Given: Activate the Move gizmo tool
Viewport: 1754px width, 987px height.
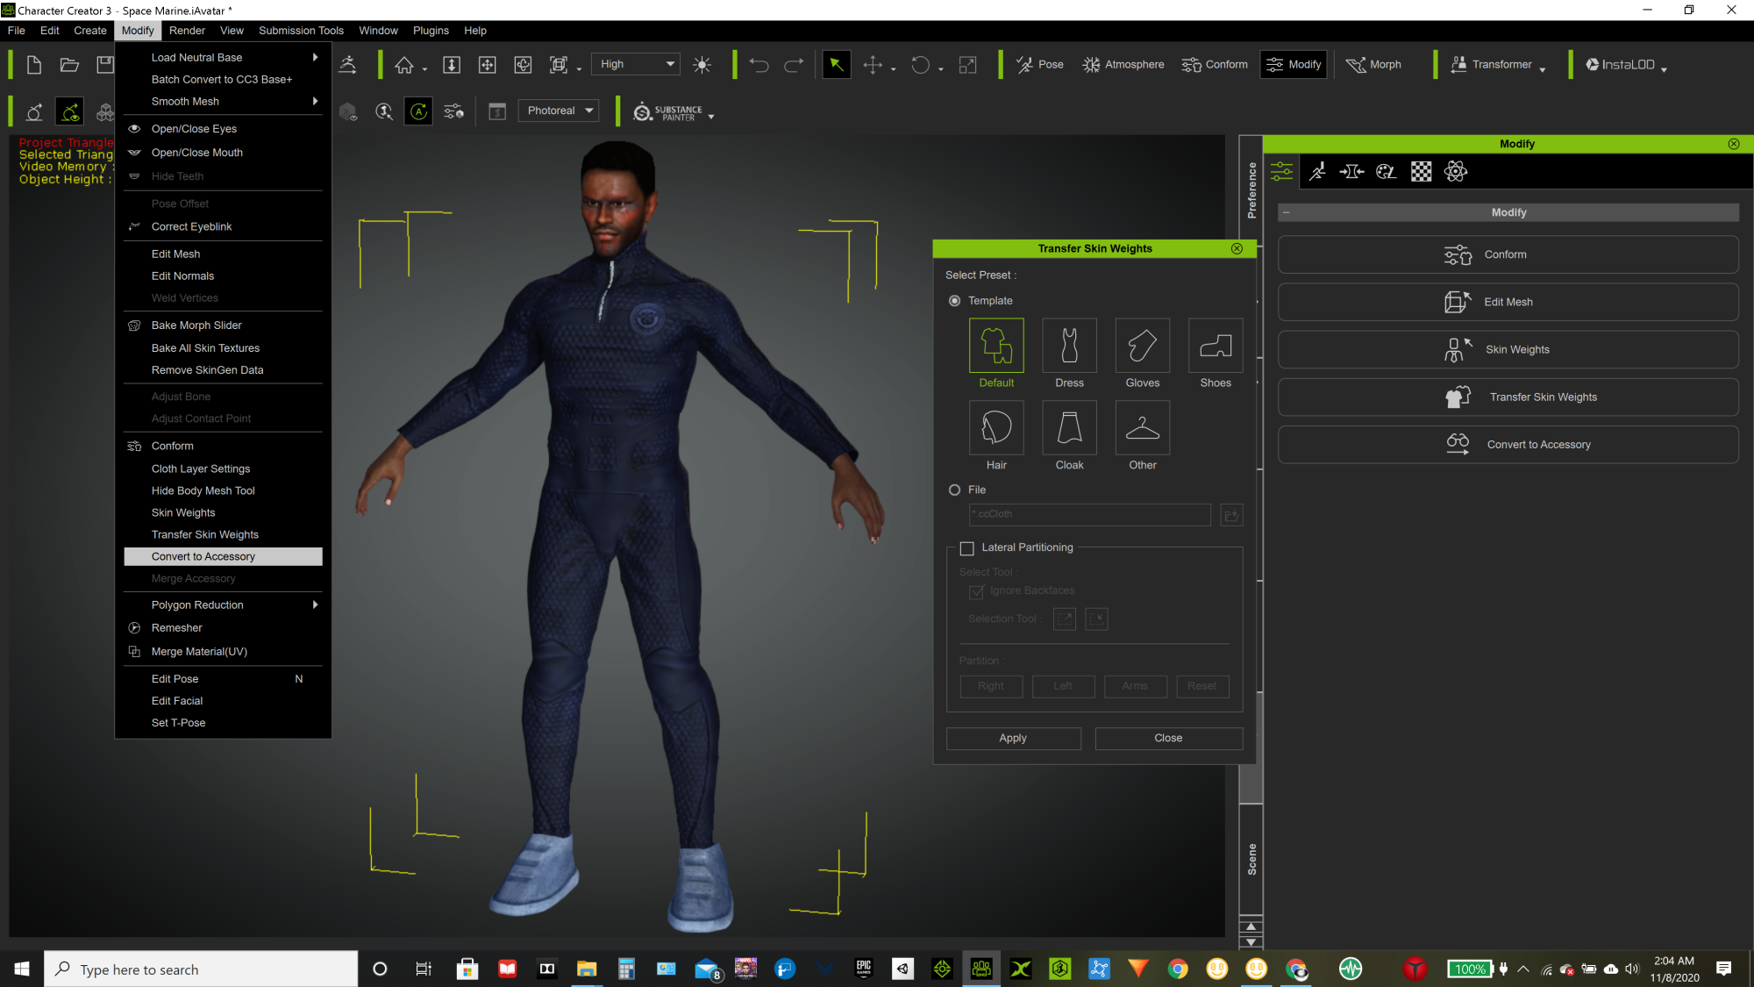Looking at the screenshot, I should point(873,65).
